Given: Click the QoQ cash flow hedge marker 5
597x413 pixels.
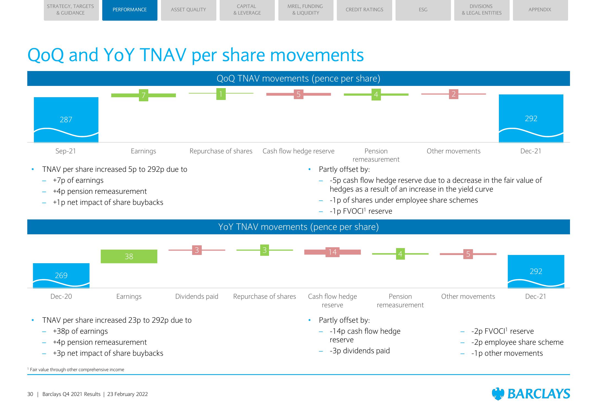Looking at the screenshot, I should 298,94.
